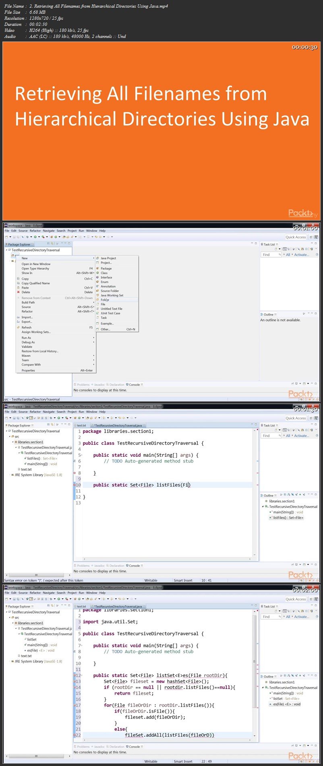Click green Class icon in New submenu

(x=97, y=273)
